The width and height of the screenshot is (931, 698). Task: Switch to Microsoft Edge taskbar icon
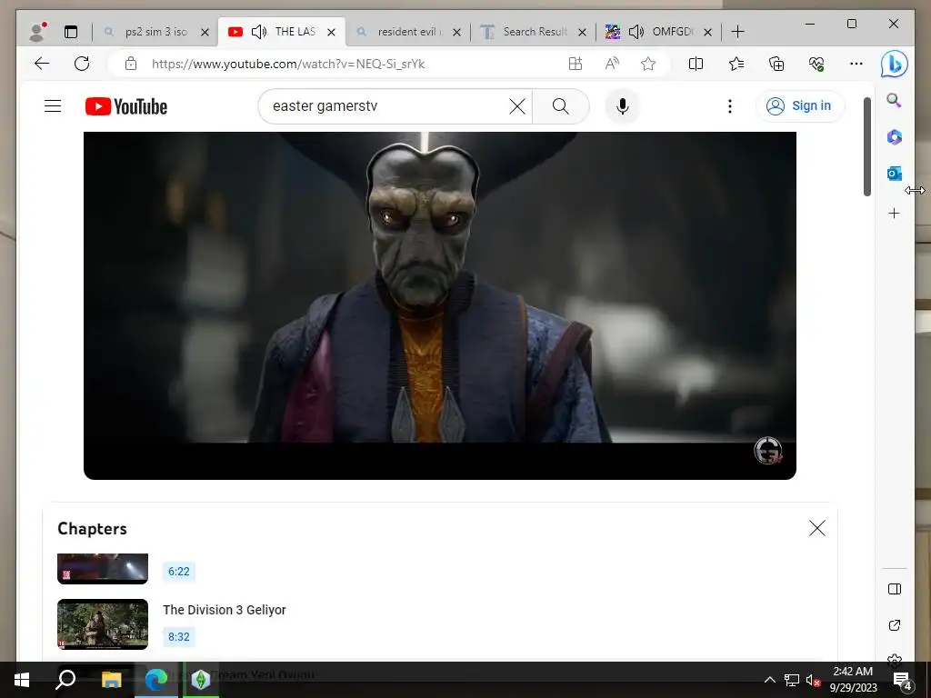156,680
